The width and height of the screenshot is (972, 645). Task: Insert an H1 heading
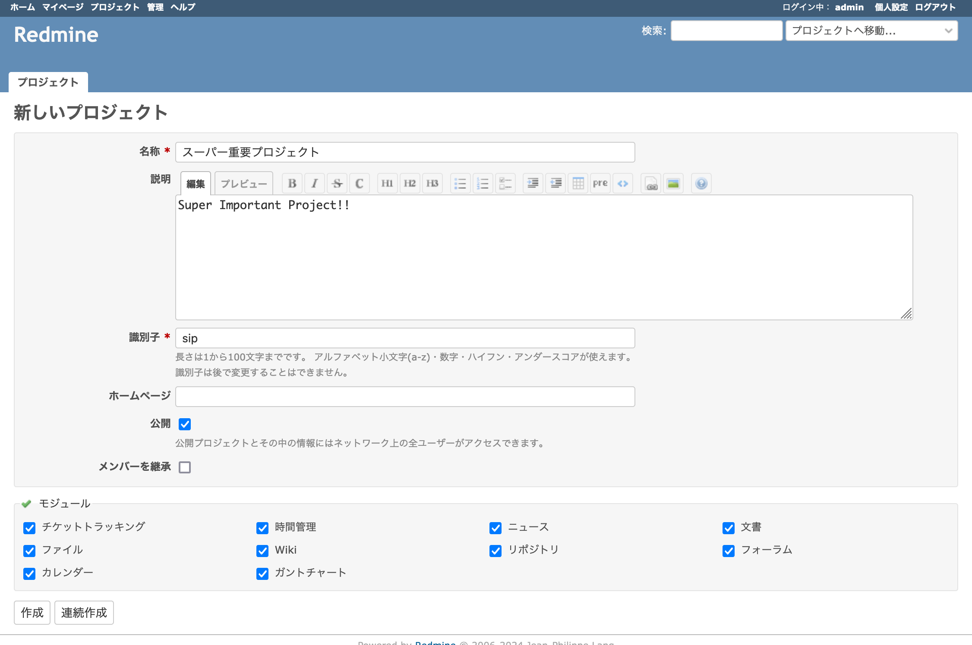[387, 183]
